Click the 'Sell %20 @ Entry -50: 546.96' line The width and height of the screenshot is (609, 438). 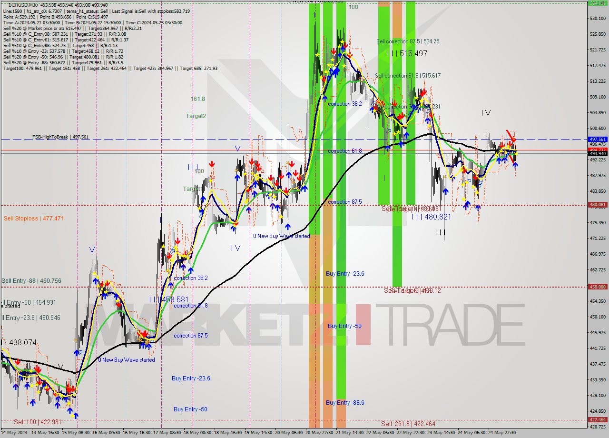63,57
